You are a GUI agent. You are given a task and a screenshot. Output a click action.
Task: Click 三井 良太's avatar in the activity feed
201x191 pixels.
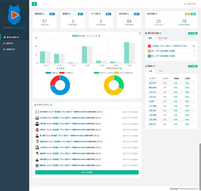pos(37,118)
